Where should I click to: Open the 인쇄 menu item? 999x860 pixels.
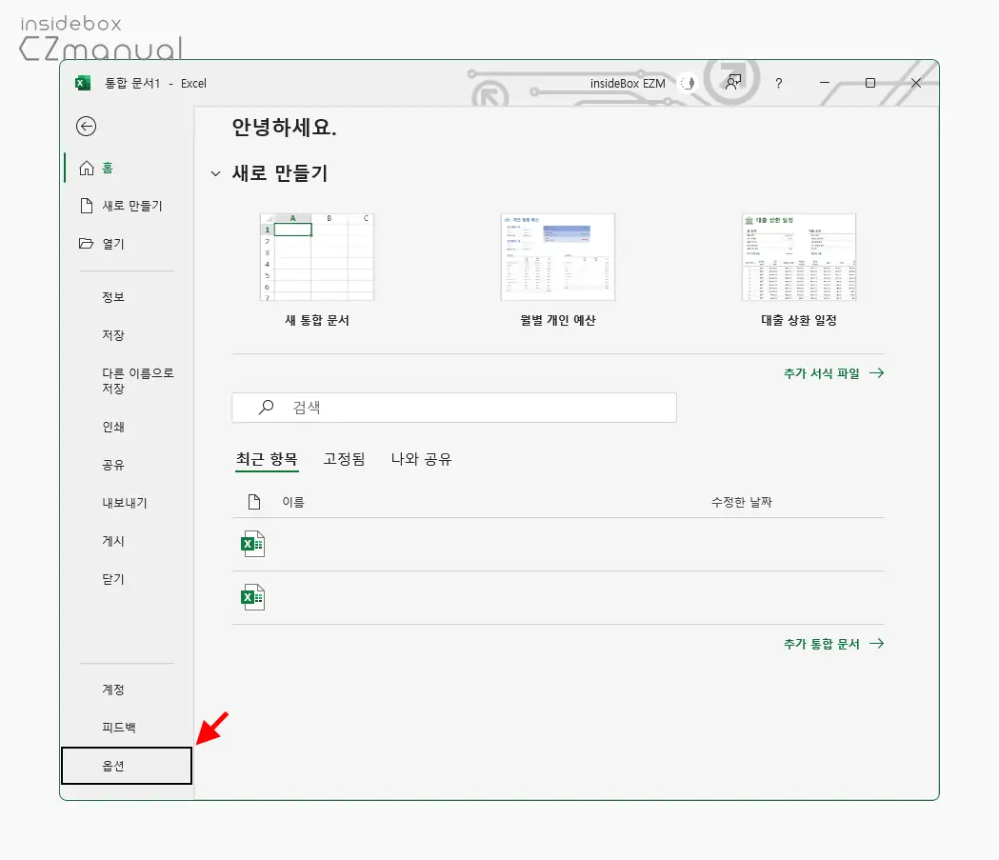tap(128, 427)
